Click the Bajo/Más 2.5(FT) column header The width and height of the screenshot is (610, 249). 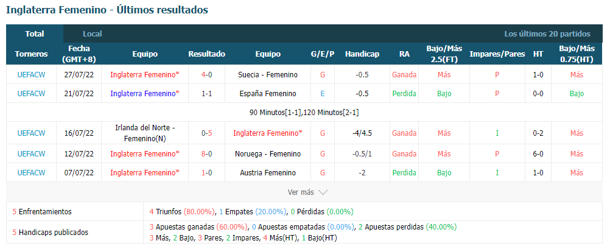click(x=444, y=54)
